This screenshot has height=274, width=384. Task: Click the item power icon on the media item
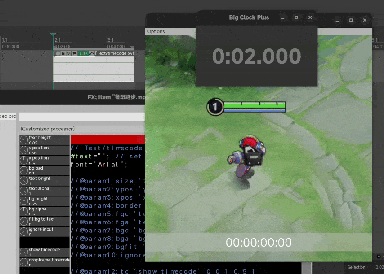[58, 53]
